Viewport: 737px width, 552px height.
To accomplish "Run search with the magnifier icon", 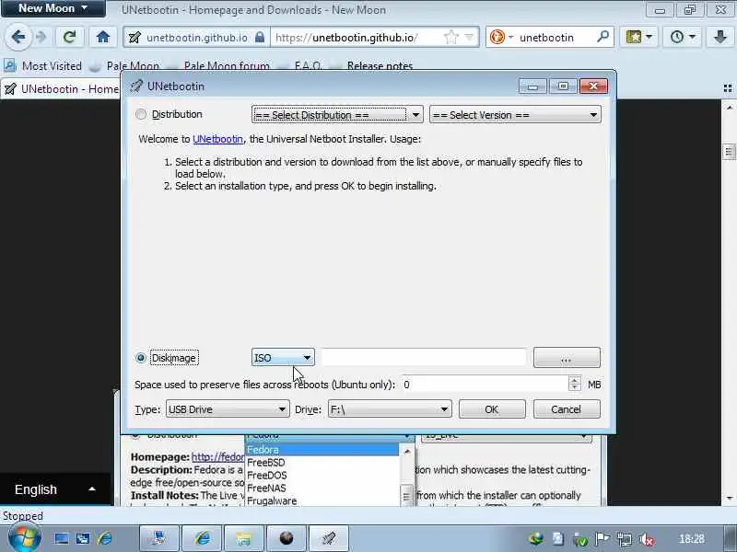I will pyautogui.click(x=602, y=37).
